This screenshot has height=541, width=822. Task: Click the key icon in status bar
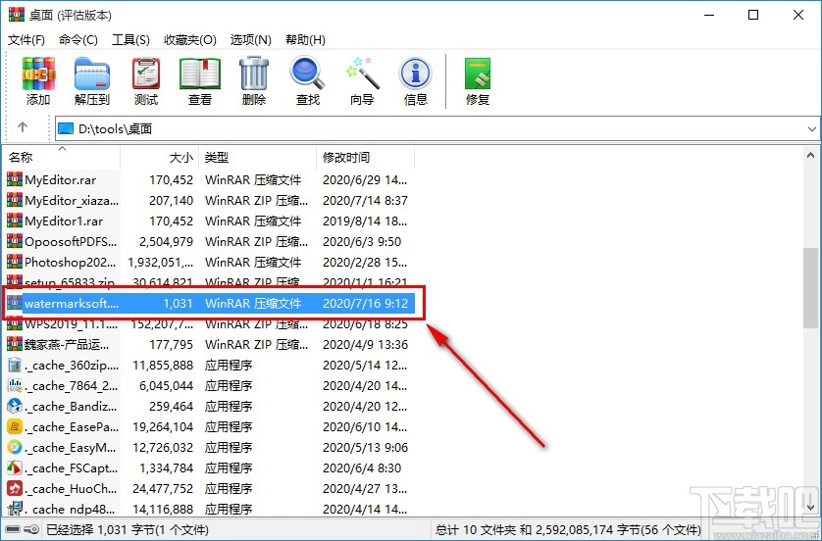[x=31, y=529]
